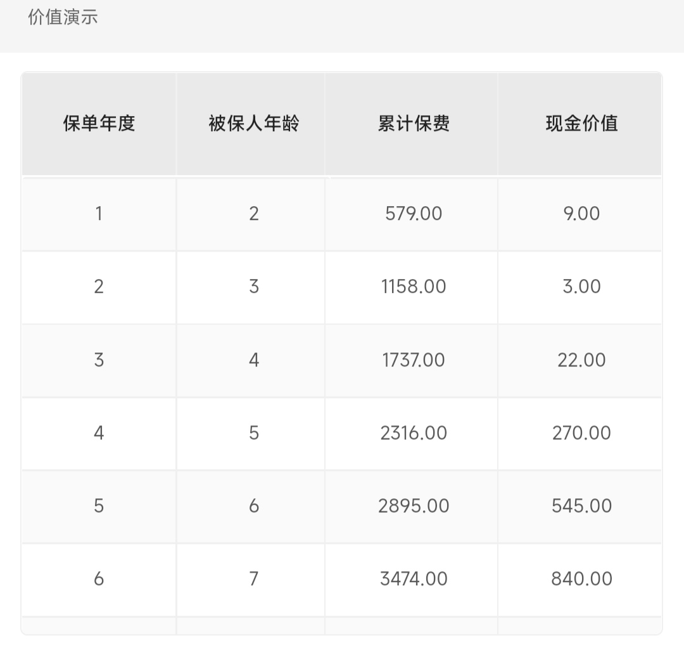This screenshot has width=684, height=650.
Task: Select the 2316.00 premium cell
Action: (x=414, y=433)
